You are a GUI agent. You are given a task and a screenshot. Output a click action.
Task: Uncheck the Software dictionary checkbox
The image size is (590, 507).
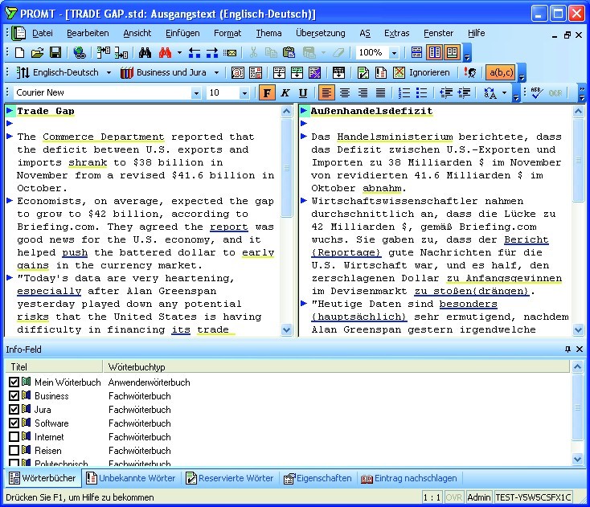click(14, 423)
